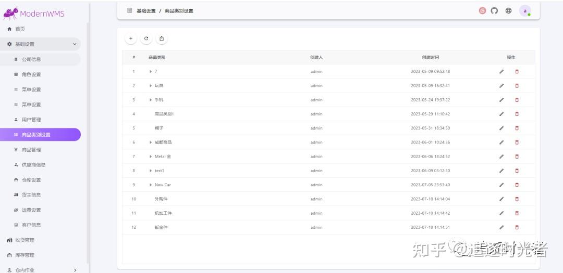
Task: Click the 基础设置 breadcrumb link
Action: (x=146, y=11)
